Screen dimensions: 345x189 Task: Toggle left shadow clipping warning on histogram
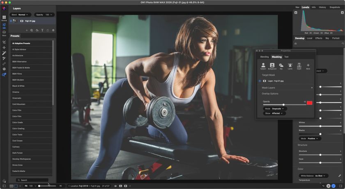click(296, 13)
